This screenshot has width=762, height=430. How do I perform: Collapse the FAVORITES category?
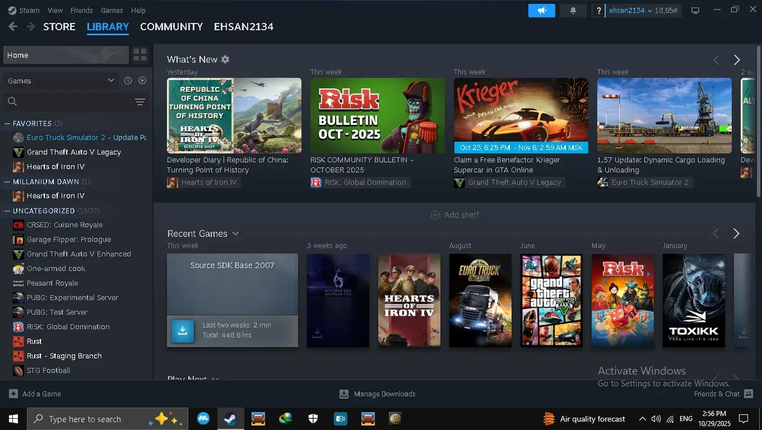(x=8, y=123)
